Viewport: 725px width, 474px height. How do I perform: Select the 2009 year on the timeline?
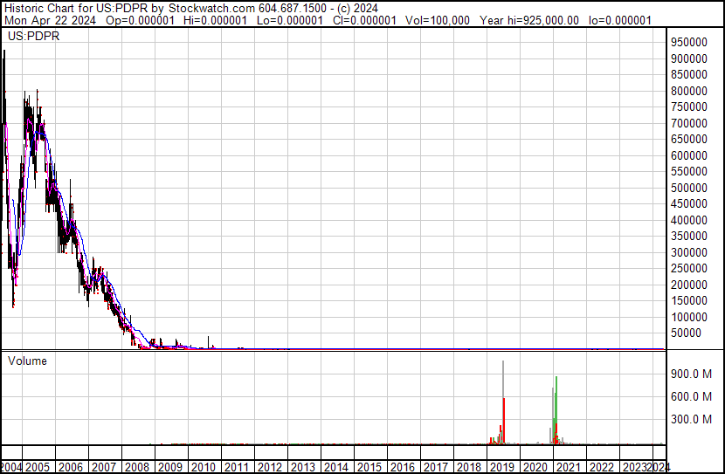[x=170, y=468]
